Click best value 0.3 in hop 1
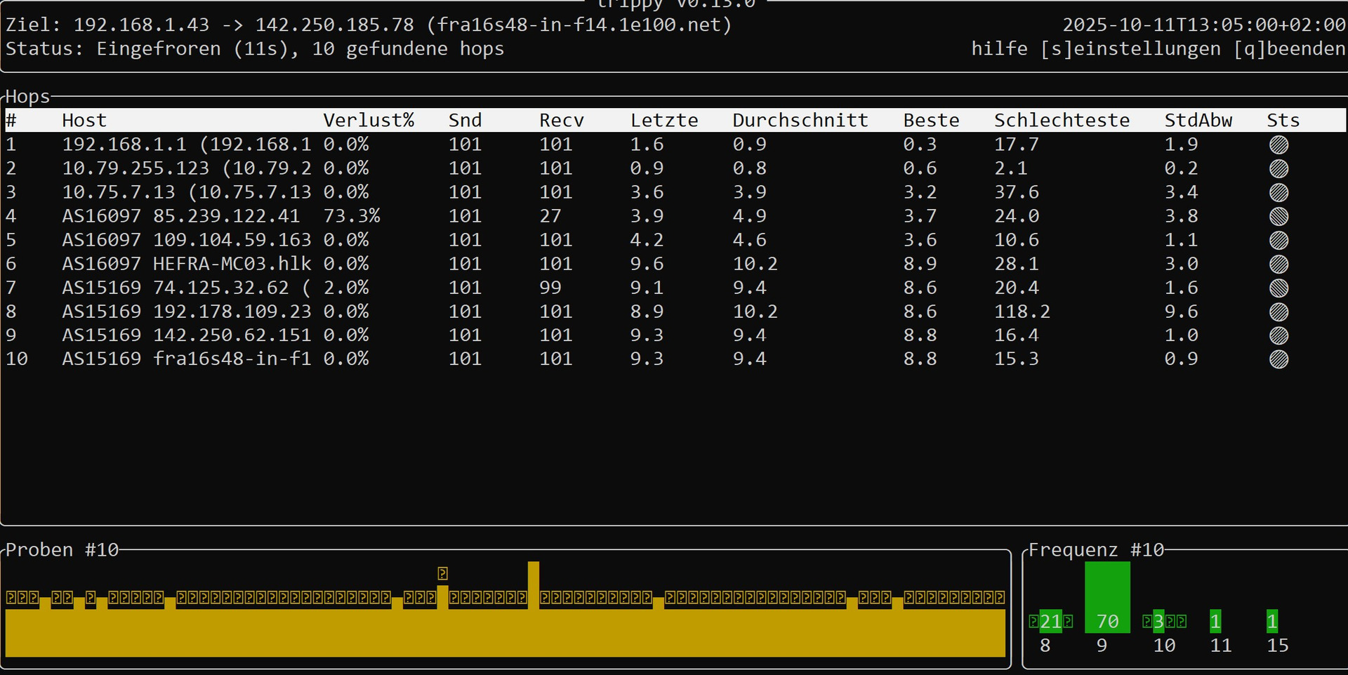 (x=920, y=145)
